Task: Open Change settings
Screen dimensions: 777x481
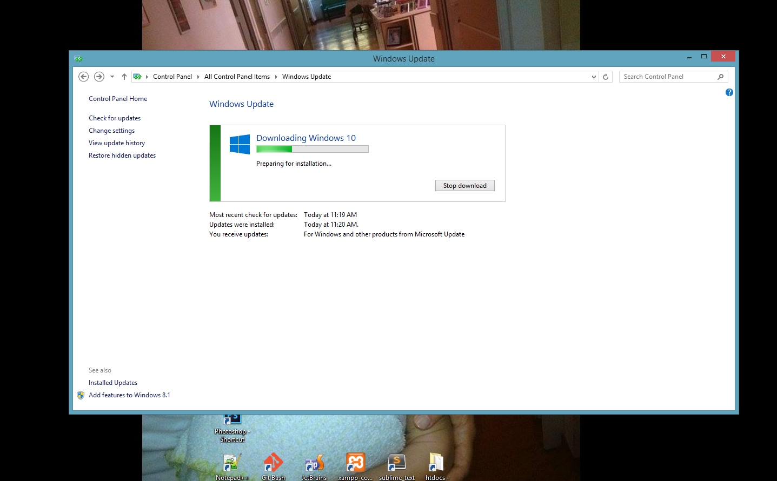Action: point(112,131)
